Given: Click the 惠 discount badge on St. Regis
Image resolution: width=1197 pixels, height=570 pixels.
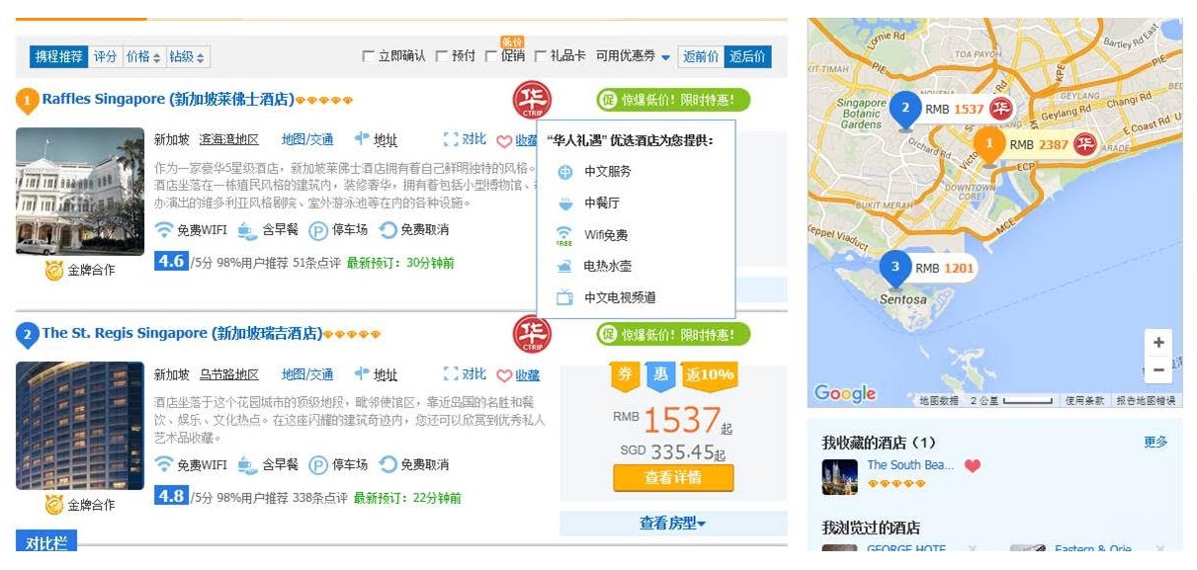Looking at the screenshot, I should (661, 374).
